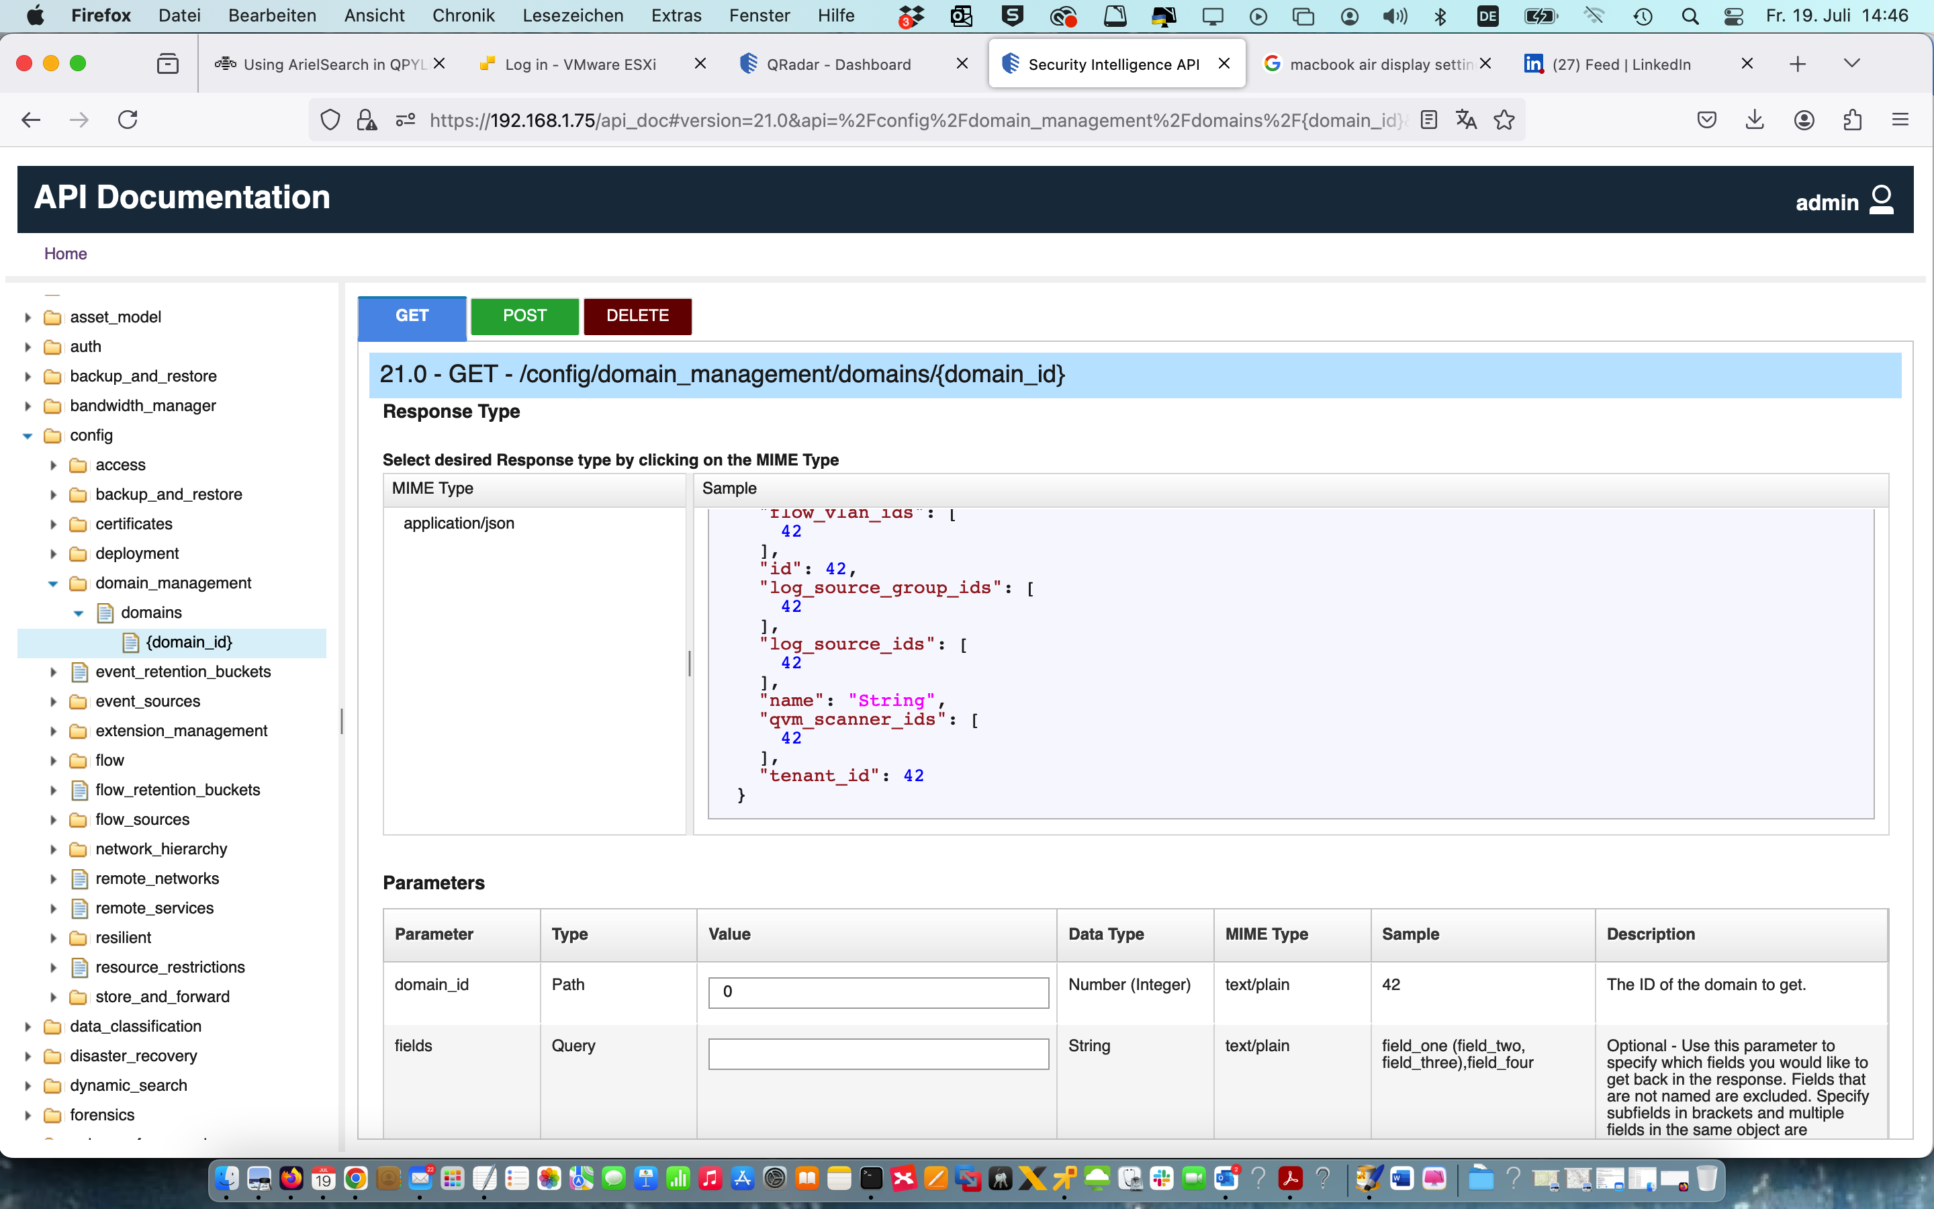Select the remote_networks tree entry
The image size is (1934, 1209).
point(156,879)
